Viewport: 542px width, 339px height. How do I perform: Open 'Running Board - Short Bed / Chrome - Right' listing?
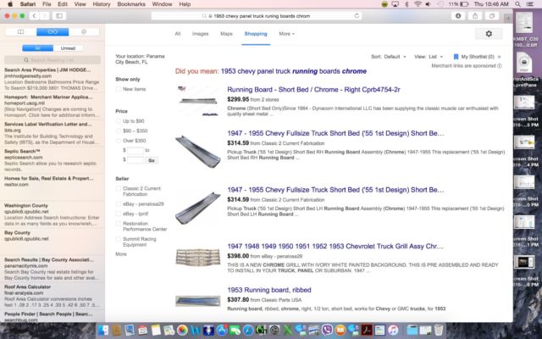pyautogui.click(x=313, y=90)
